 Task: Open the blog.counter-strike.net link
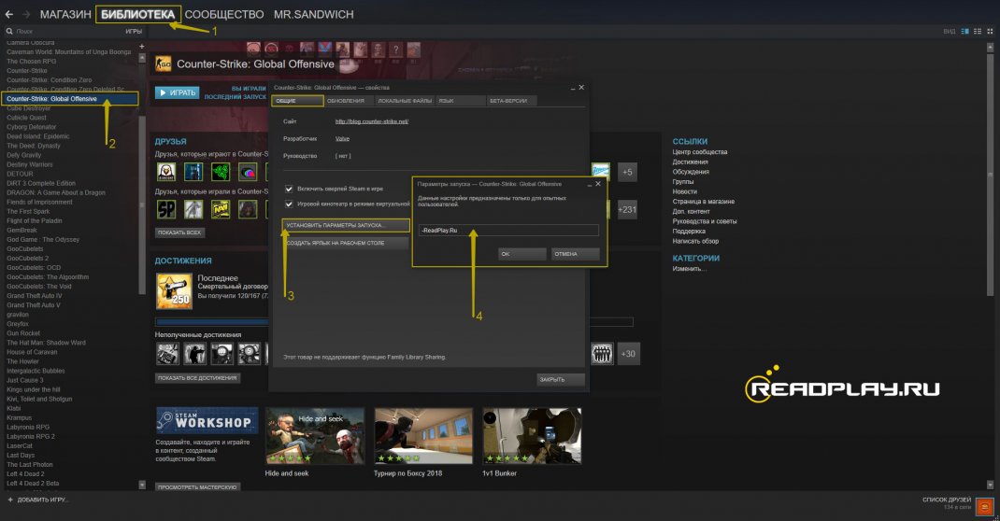tap(372, 121)
